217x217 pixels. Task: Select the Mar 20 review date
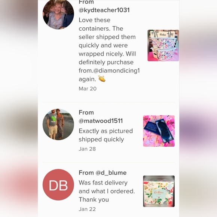pyautogui.click(x=88, y=89)
